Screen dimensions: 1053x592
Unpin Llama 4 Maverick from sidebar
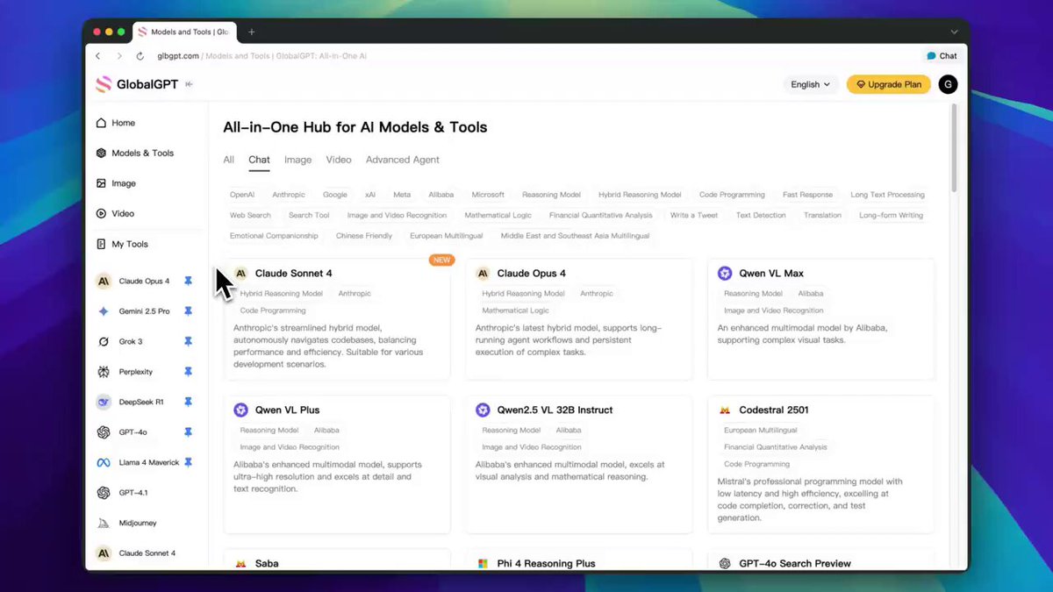[188, 462]
